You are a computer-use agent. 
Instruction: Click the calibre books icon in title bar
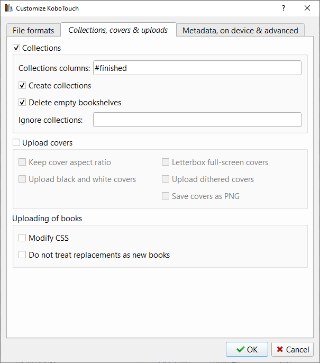(x=8, y=8)
